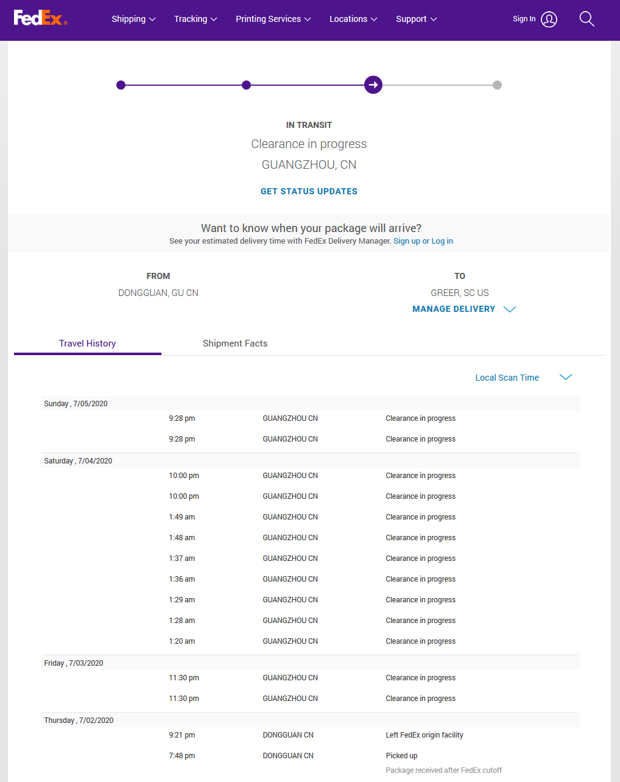
Task: Click the first progress tracker dot
Action: tap(121, 85)
